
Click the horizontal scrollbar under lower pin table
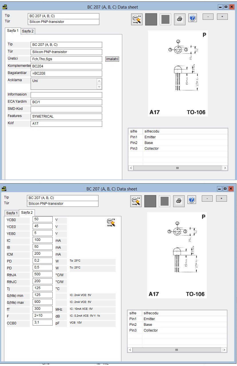(x=177, y=350)
